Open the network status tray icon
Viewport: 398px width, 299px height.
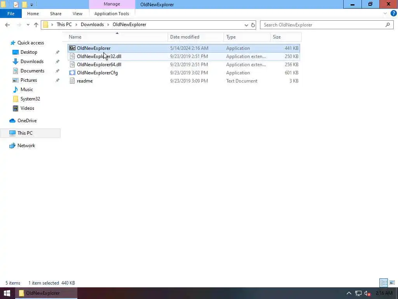click(358, 294)
